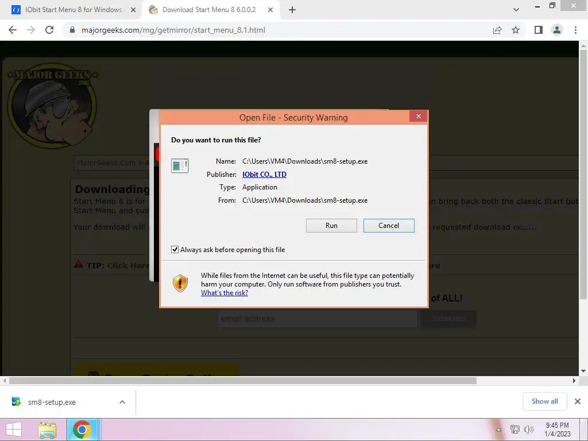Screen dimensions: 588x441
Task: Show hidden system tray icons
Action: [498, 430]
